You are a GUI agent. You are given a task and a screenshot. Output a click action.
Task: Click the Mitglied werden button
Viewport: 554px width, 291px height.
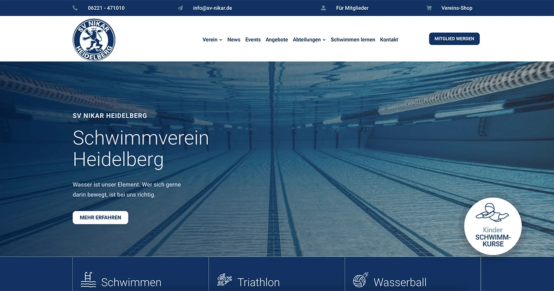454,39
